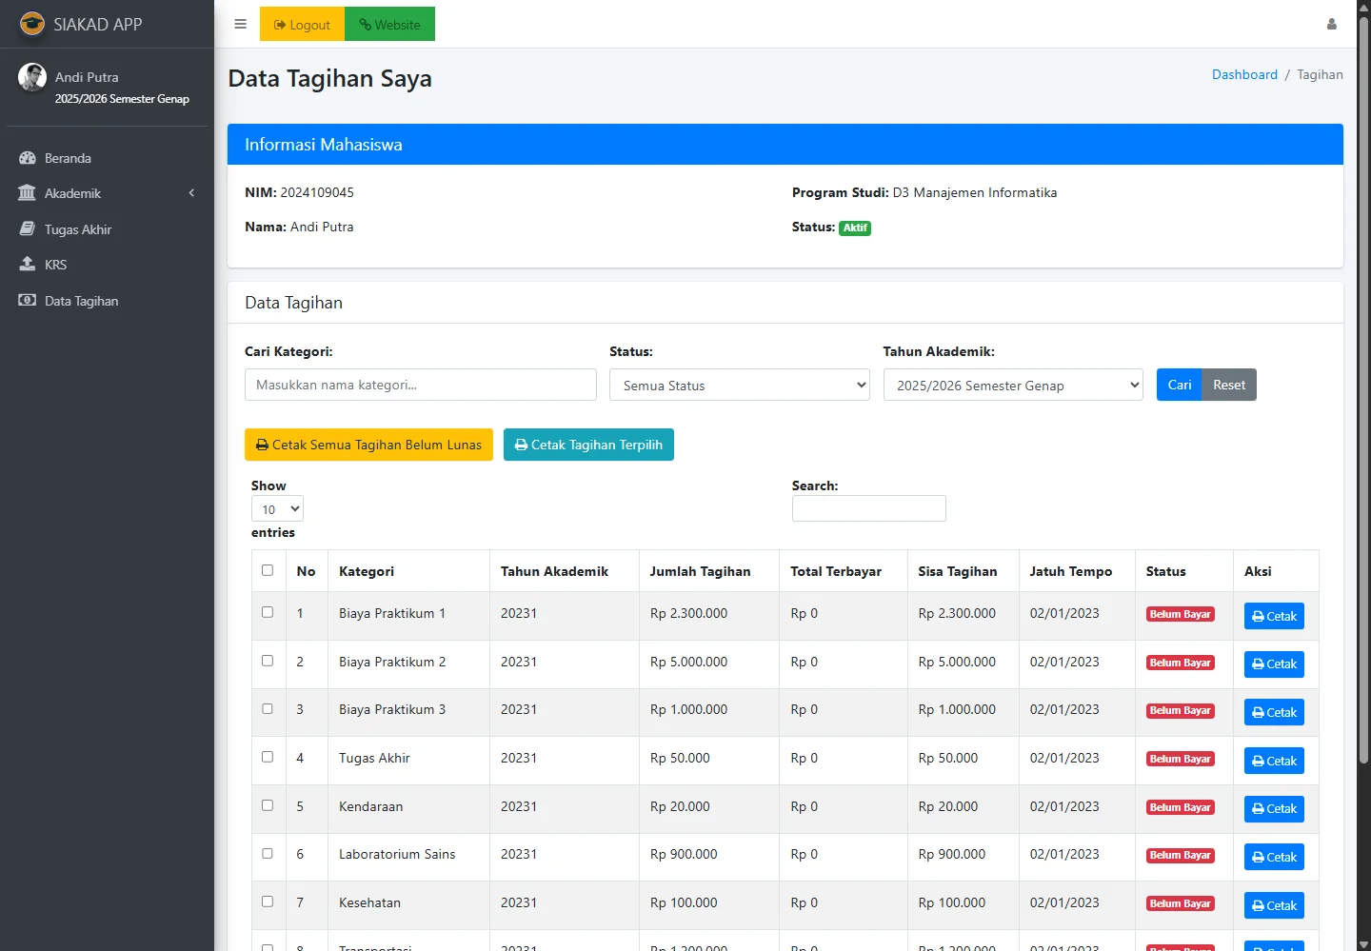Screen dimensions: 1371x951
Task: Click the KRS upload icon
Action: (x=28, y=265)
